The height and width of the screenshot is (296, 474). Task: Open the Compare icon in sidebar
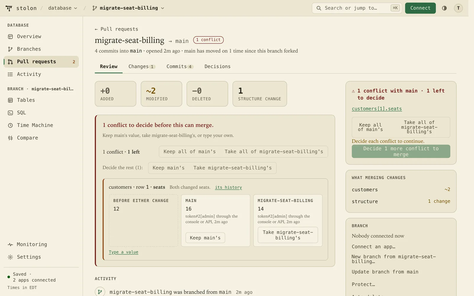pyautogui.click(x=10, y=138)
